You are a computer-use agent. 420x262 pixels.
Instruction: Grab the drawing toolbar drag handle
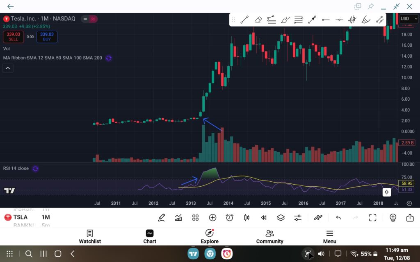[x=233, y=20]
